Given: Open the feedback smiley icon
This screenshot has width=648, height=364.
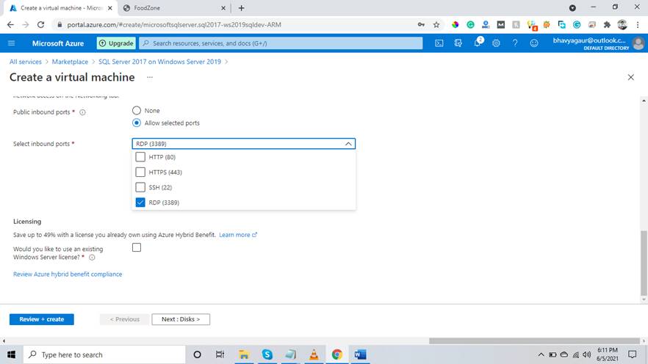Looking at the screenshot, I should coord(534,43).
